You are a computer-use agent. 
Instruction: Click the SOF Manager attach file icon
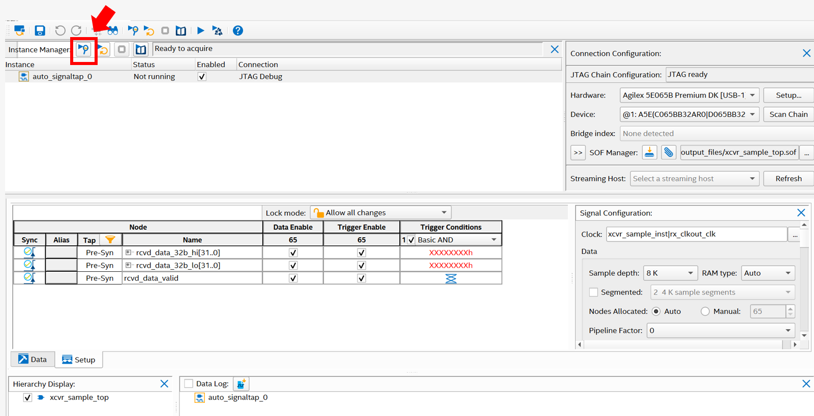[x=668, y=152]
